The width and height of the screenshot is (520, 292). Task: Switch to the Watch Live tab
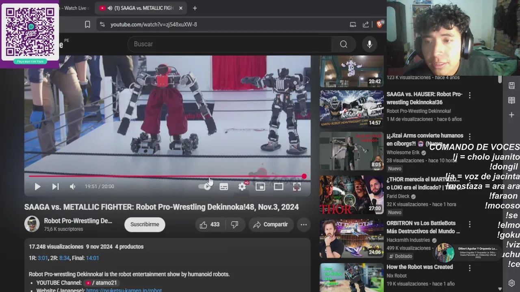[x=76, y=8]
